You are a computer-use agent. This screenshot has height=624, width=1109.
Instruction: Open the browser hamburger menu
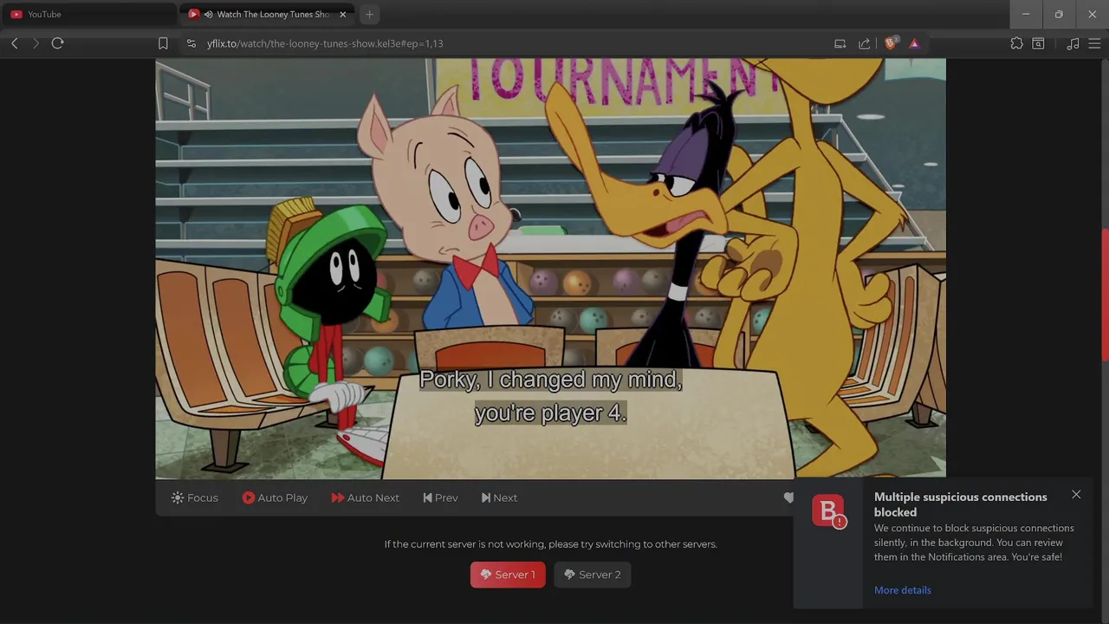1094,43
